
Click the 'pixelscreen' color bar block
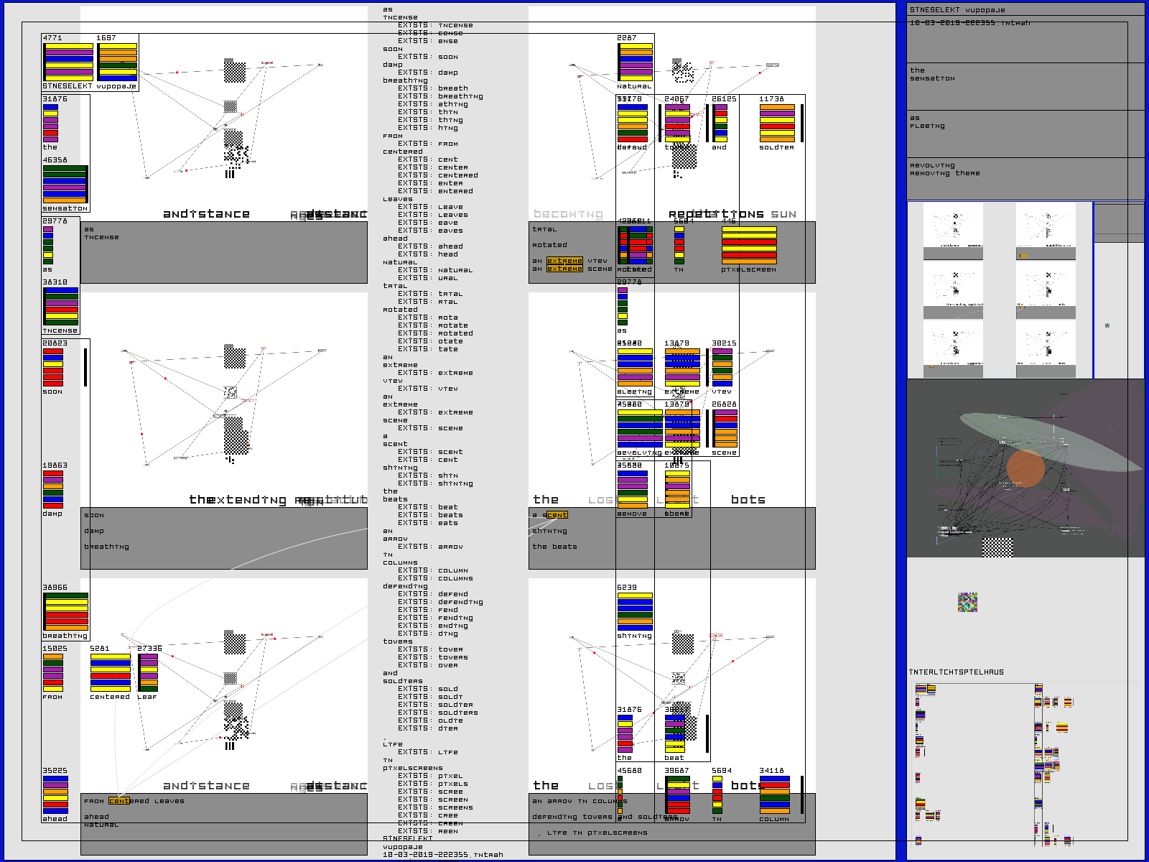click(x=748, y=246)
